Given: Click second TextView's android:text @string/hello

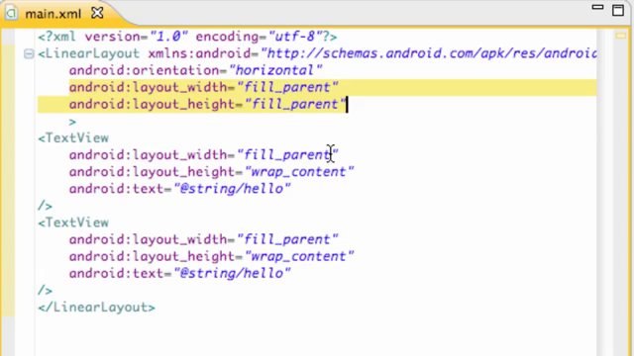Looking at the screenshot, I should 180,274.
